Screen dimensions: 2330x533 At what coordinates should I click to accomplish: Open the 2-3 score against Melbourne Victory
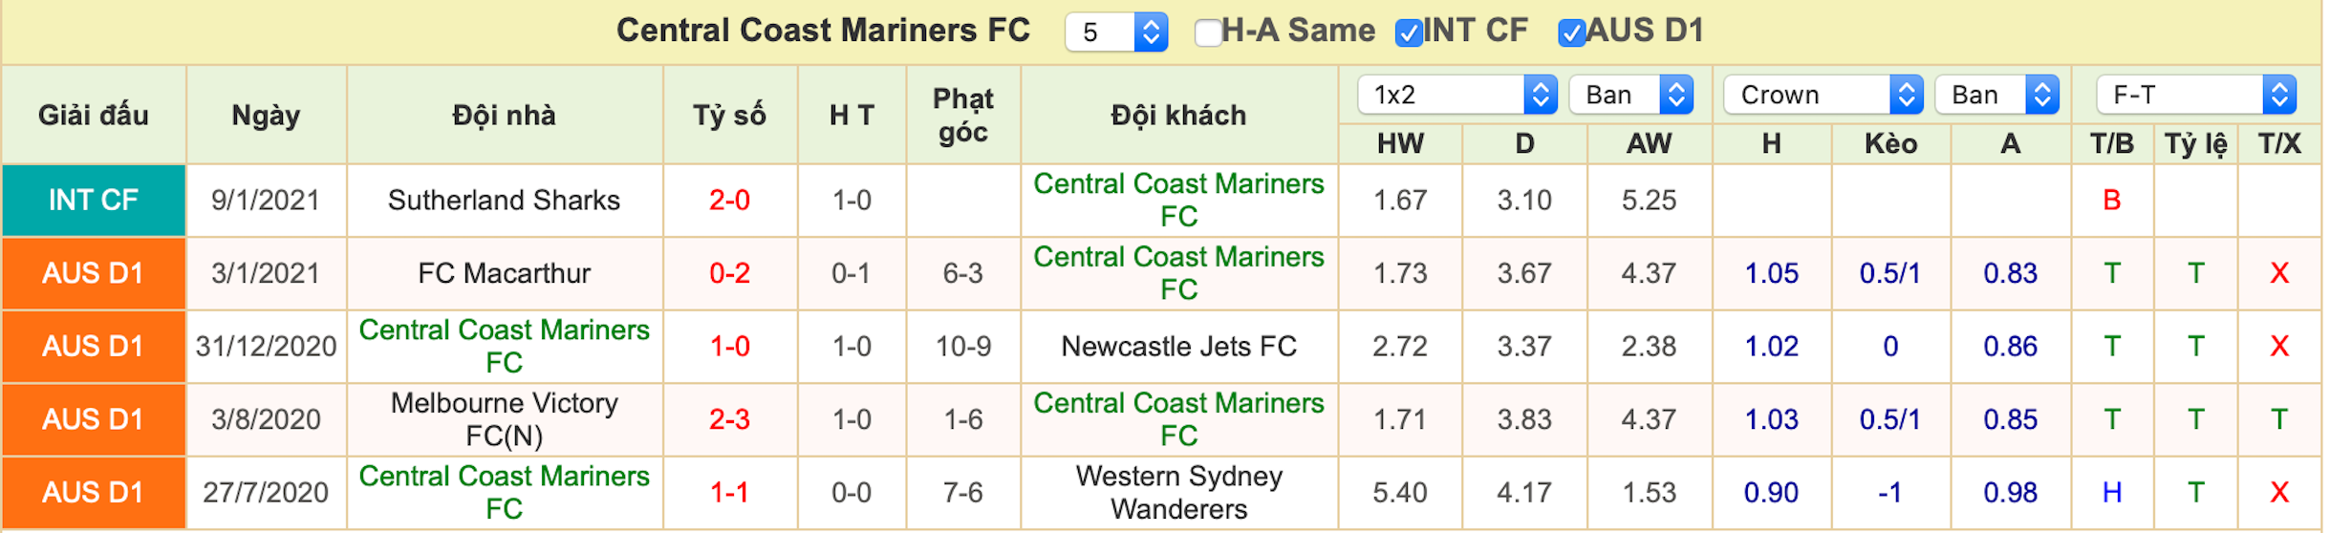coord(729,419)
